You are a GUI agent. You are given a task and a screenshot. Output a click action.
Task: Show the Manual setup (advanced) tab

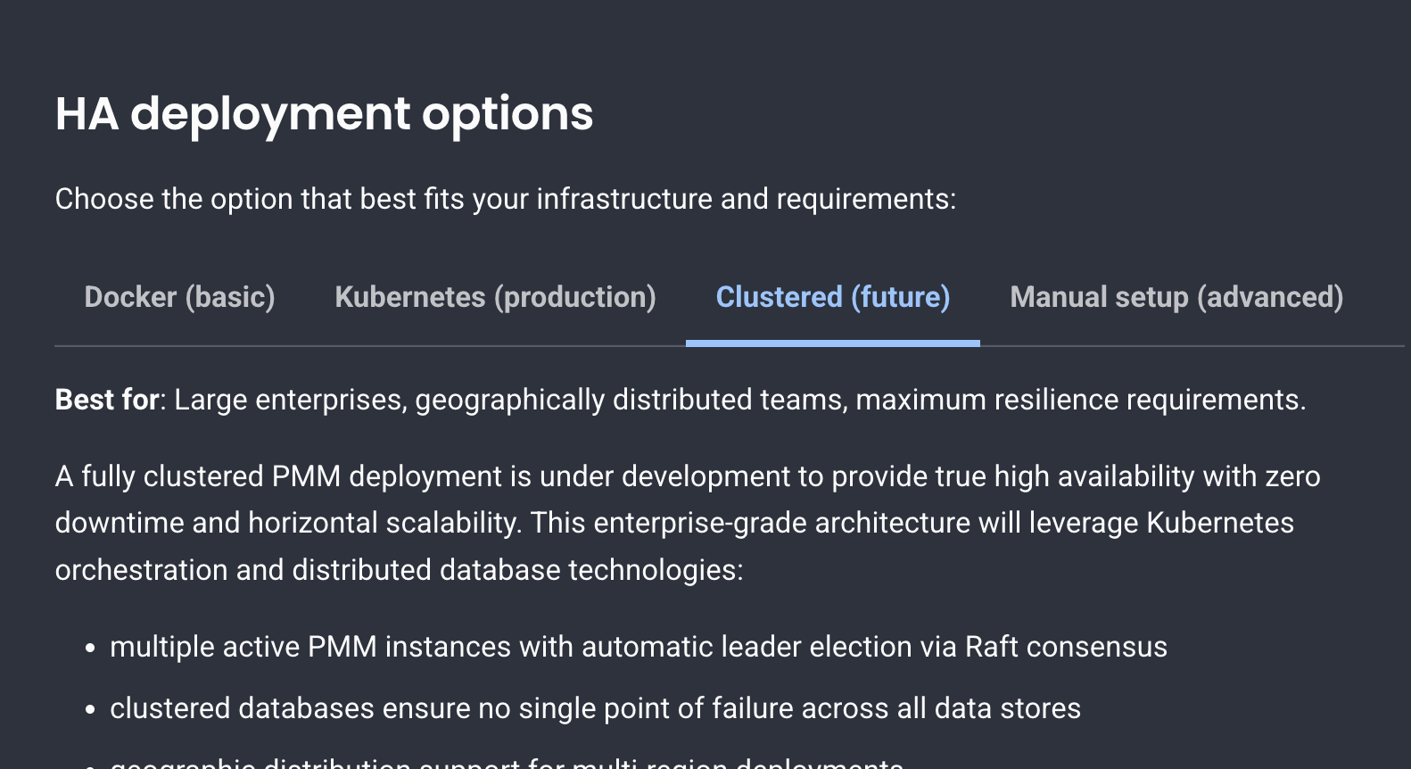(x=1176, y=297)
